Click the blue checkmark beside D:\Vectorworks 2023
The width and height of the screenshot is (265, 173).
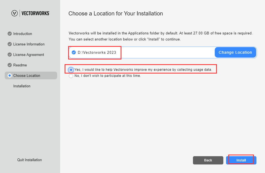[74, 52]
